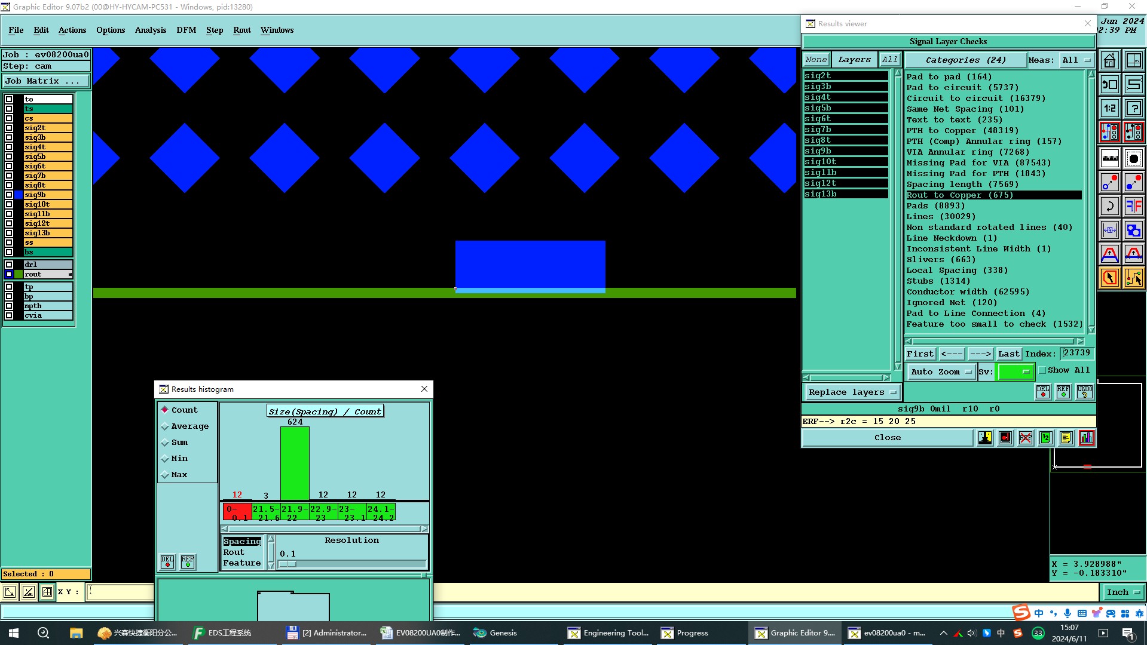
Task: Show hidden system tray icons chevron
Action: (x=943, y=633)
